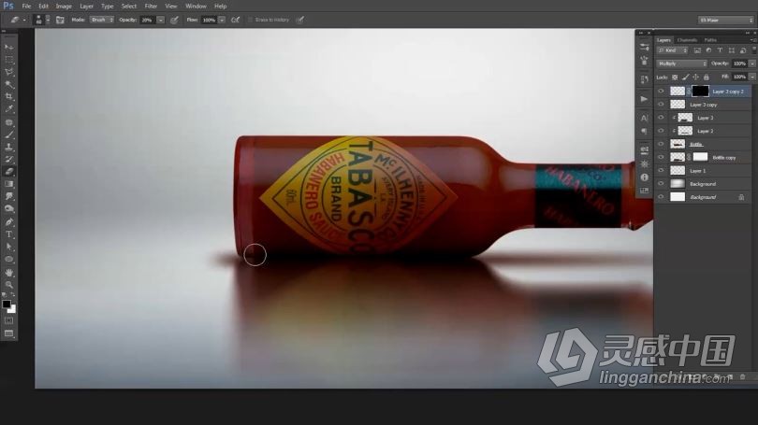Open layer Fill slider arrow

click(x=751, y=77)
